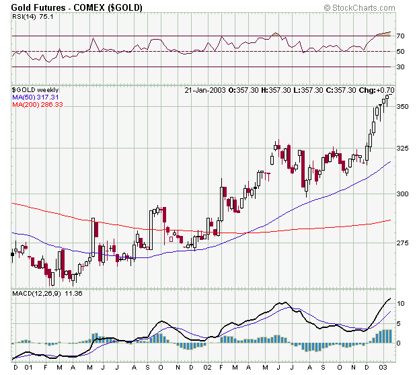Image resolution: width=417 pixels, height=375 pixels.
Task: Click the MACD axis label '10'
Action: [x=400, y=304]
